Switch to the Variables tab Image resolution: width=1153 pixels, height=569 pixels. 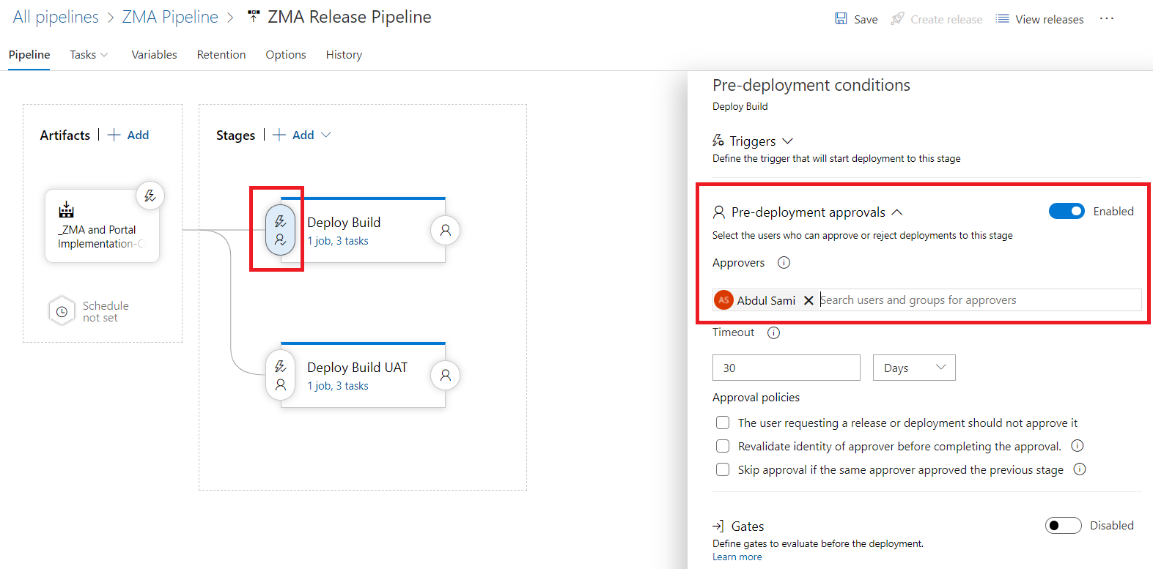[154, 55]
